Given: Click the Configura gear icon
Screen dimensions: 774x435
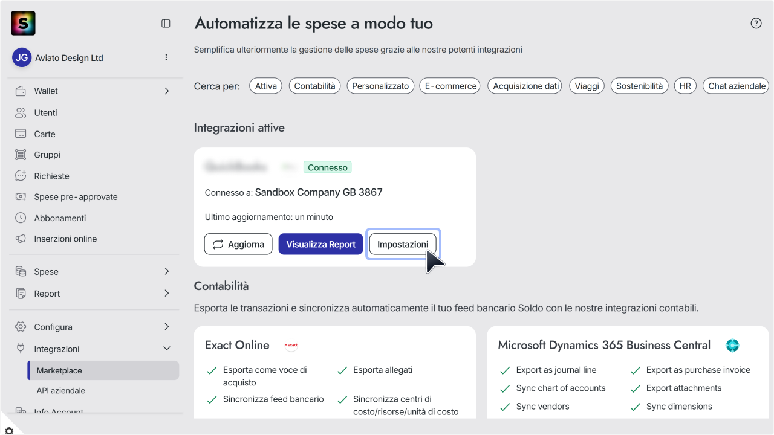Looking at the screenshot, I should point(21,327).
